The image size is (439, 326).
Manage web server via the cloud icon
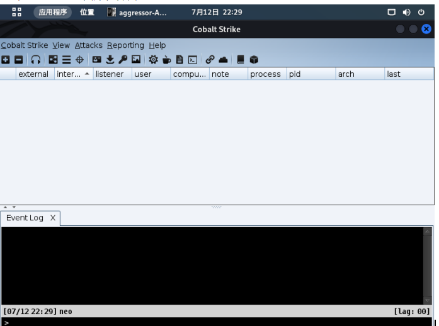[x=223, y=60]
